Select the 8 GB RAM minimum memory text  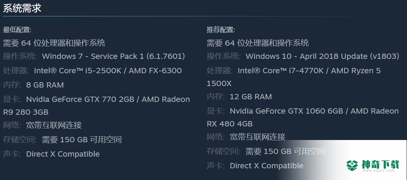pyautogui.click(x=45, y=85)
